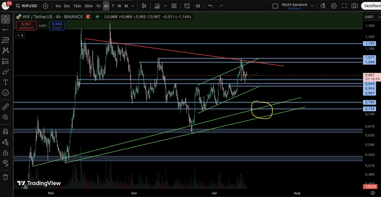Open candlestick chart type selector
The width and height of the screenshot is (381, 197).
click(x=144, y=6)
